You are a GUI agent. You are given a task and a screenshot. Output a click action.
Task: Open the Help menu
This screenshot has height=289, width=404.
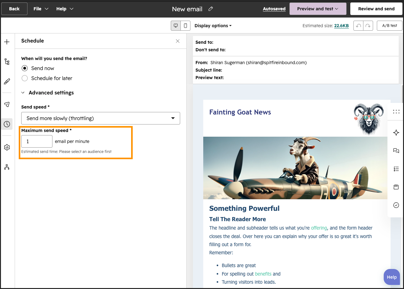64,9
